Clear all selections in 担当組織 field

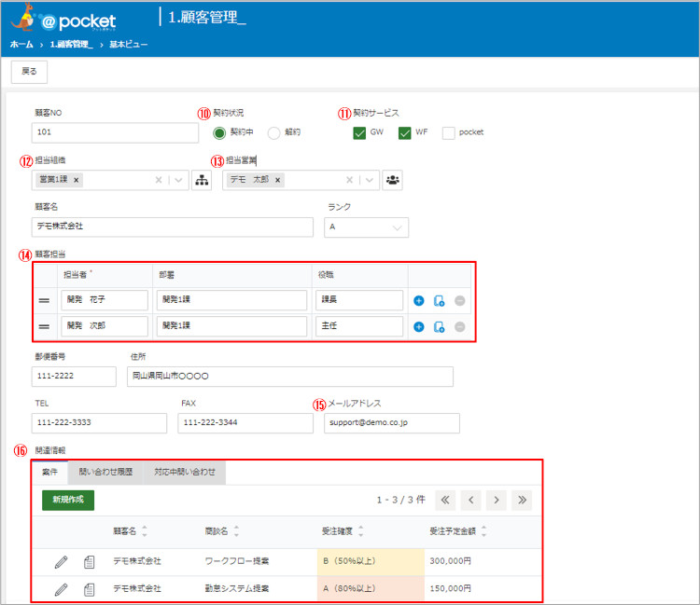[159, 180]
